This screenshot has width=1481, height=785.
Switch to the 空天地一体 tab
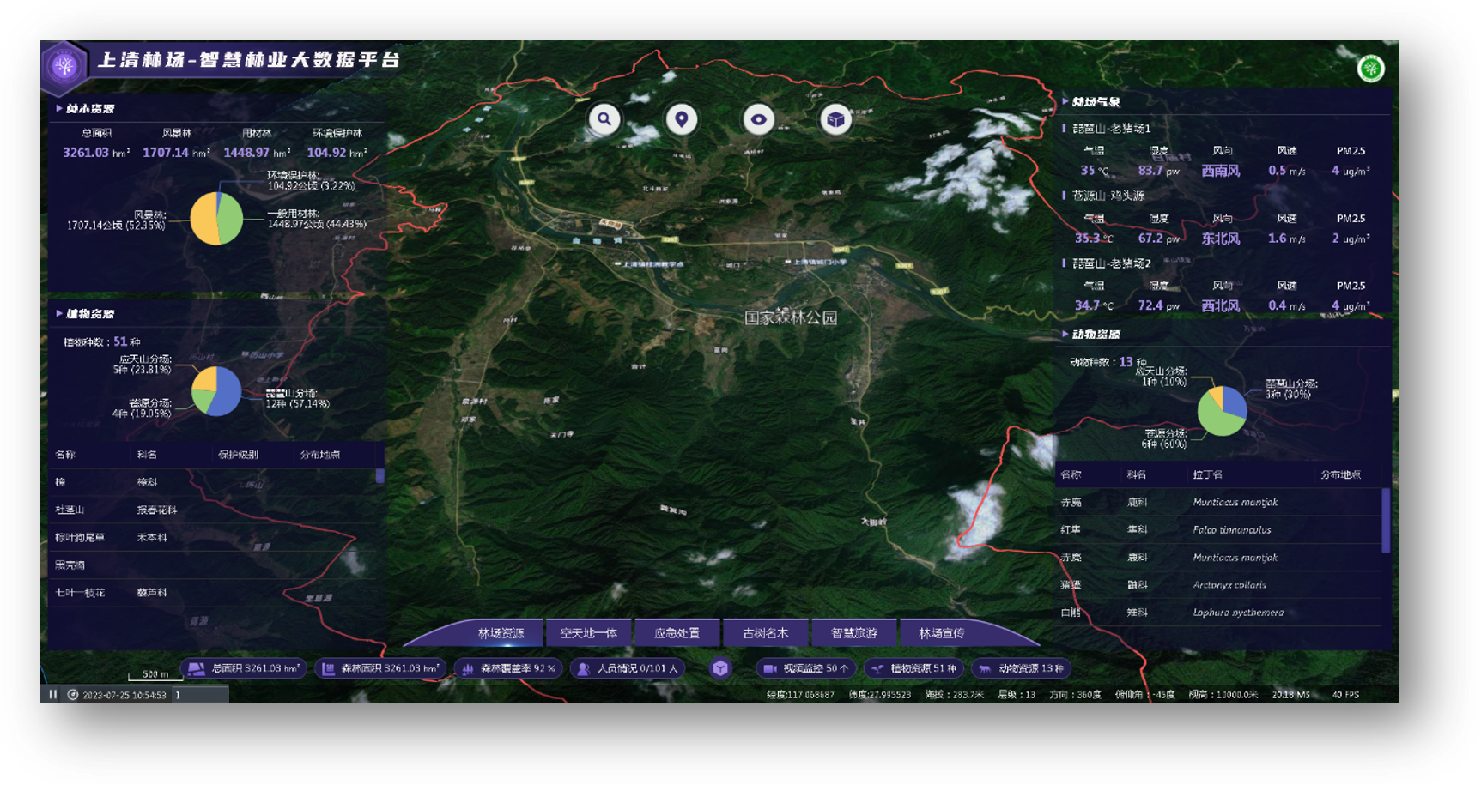588,633
